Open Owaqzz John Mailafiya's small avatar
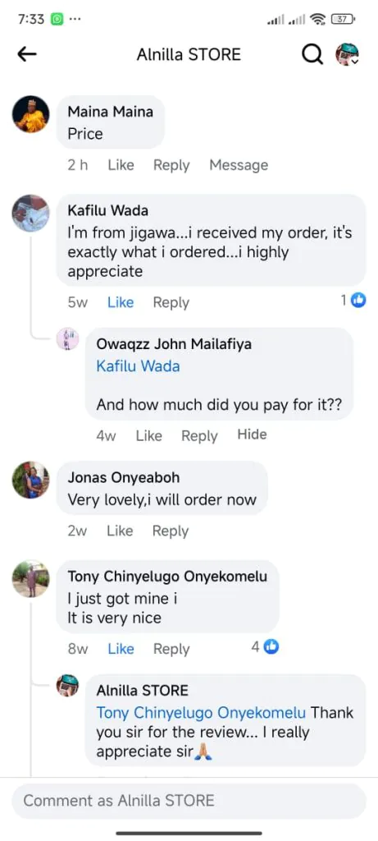This screenshot has width=378, height=841. pos(67,339)
